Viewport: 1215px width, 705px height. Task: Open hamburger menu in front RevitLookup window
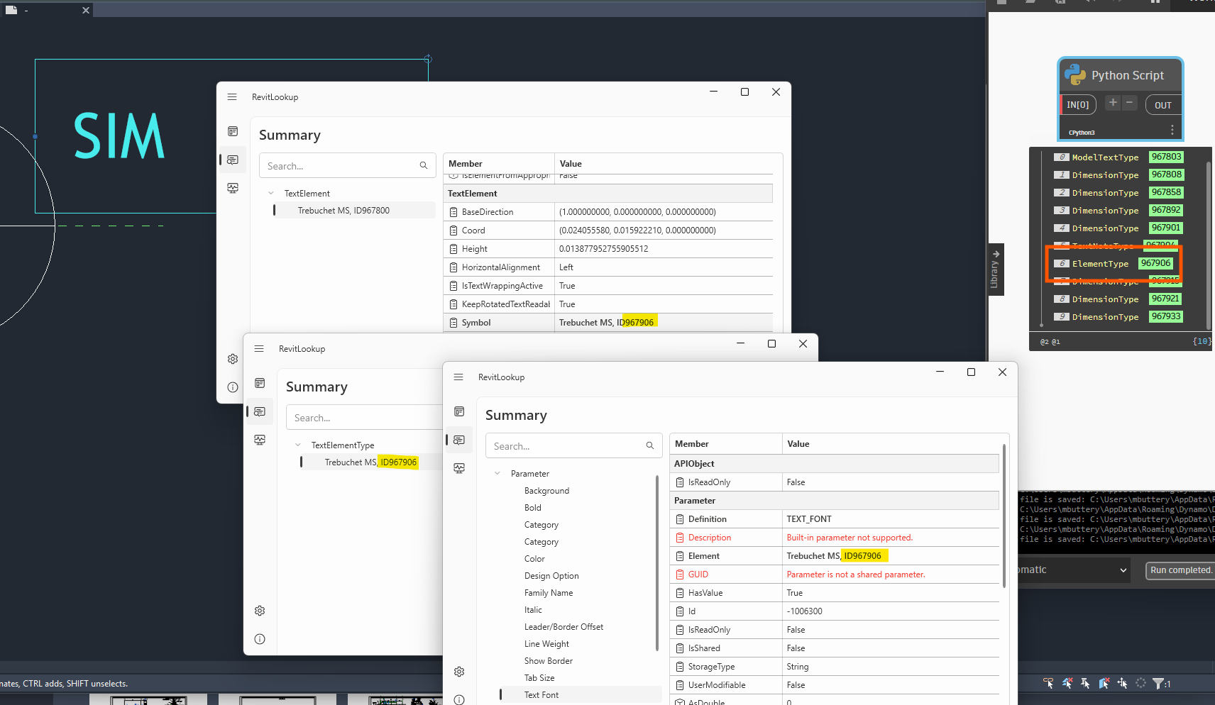(x=458, y=377)
